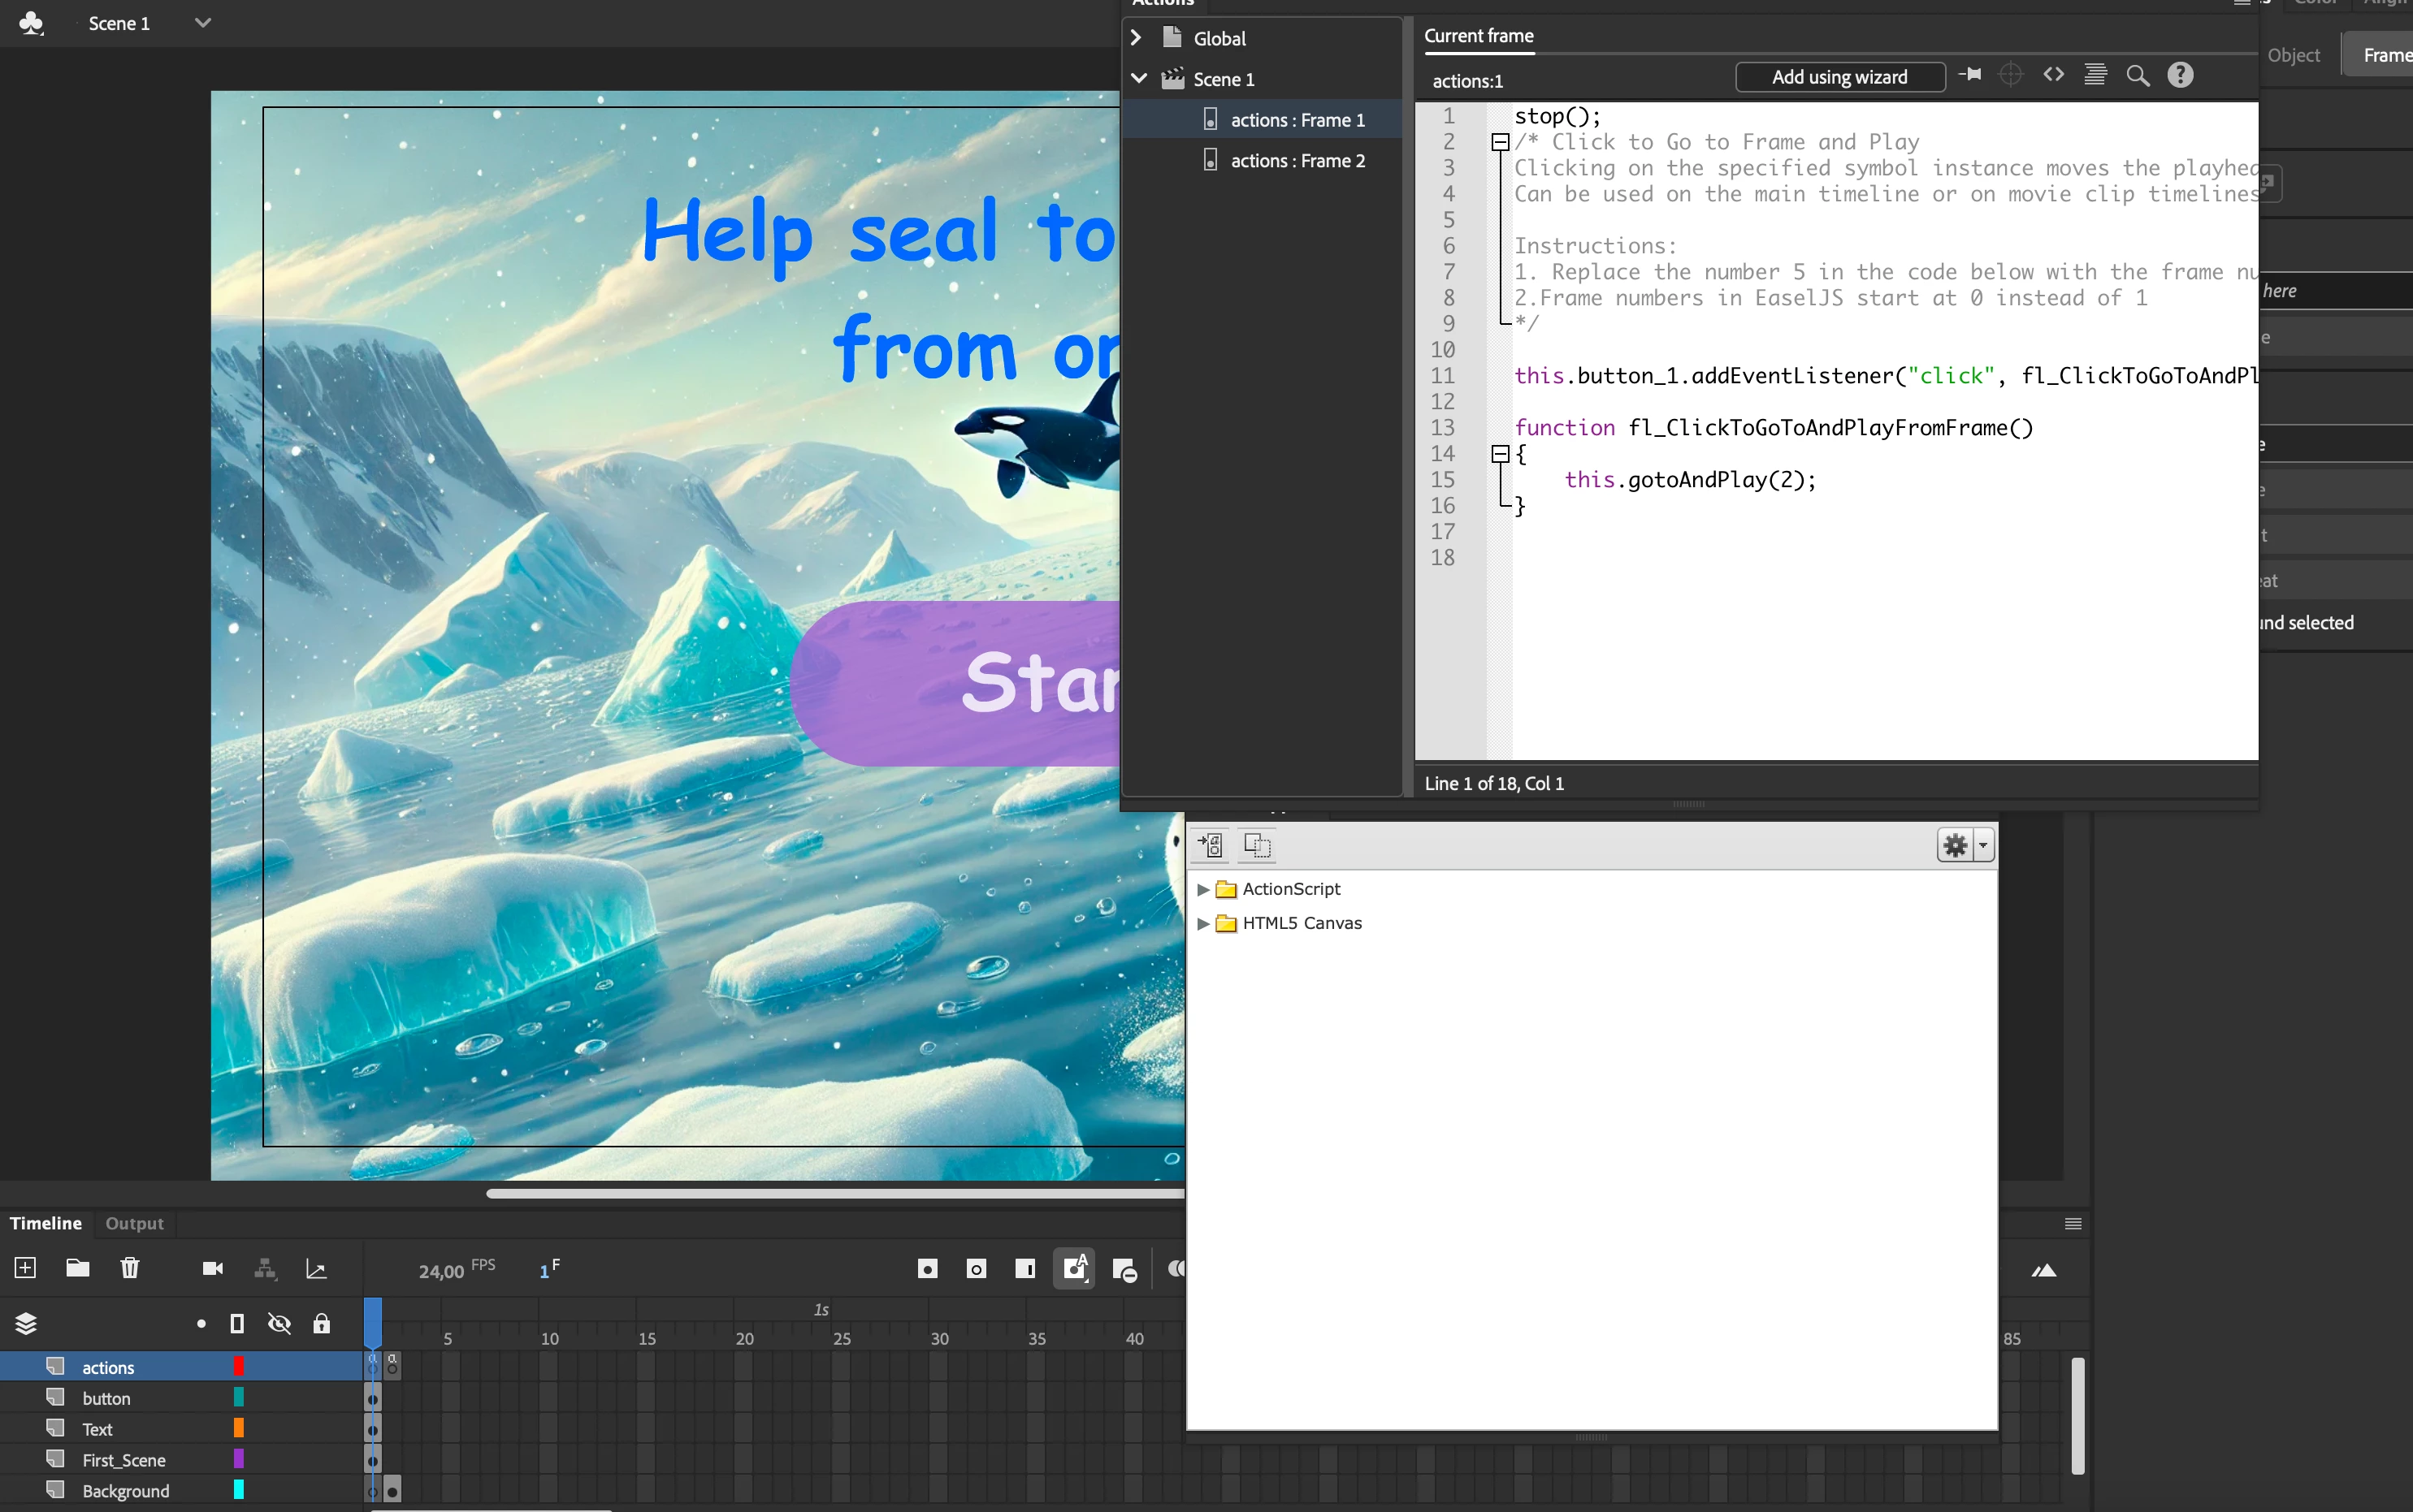
Task: Click the Delete layer trash icon
Action: (x=129, y=1268)
